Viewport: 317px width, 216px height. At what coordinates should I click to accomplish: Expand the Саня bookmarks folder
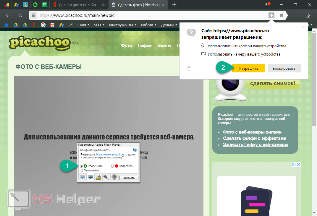83,25
